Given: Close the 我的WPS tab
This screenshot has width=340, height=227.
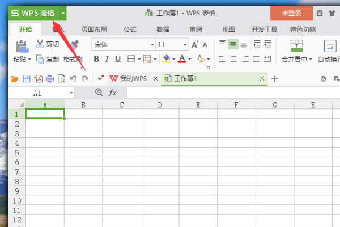Looking at the screenshot, I should 155,79.
